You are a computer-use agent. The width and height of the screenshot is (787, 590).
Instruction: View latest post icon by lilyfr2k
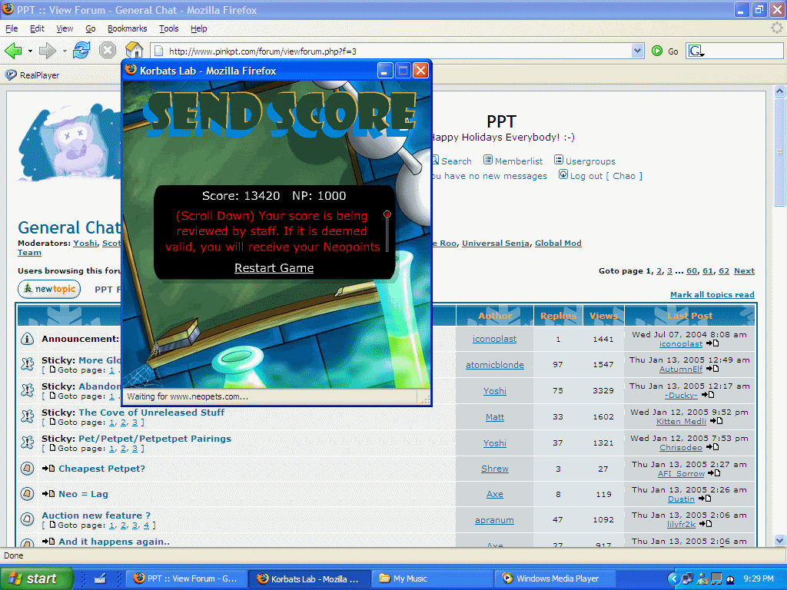706,524
